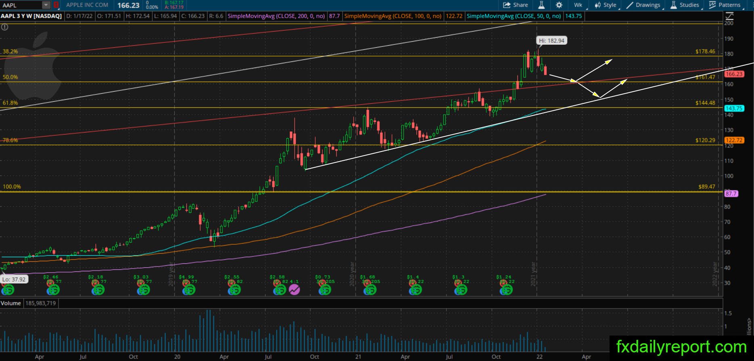
Task: Click the O: 171.51 open value
Action: pyautogui.click(x=109, y=16)
